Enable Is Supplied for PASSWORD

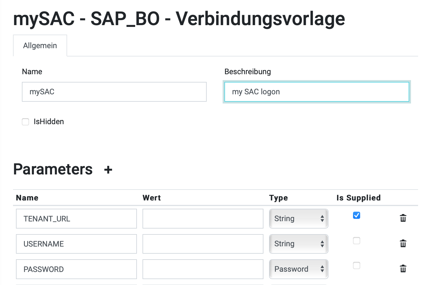(357, 265)
